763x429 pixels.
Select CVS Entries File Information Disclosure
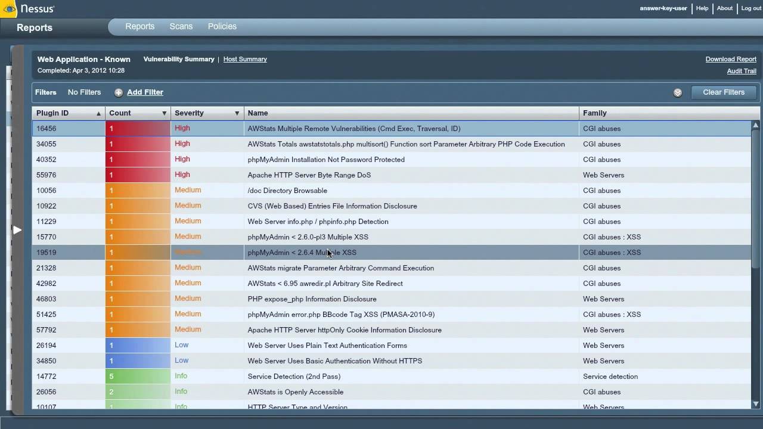(392, 206)
